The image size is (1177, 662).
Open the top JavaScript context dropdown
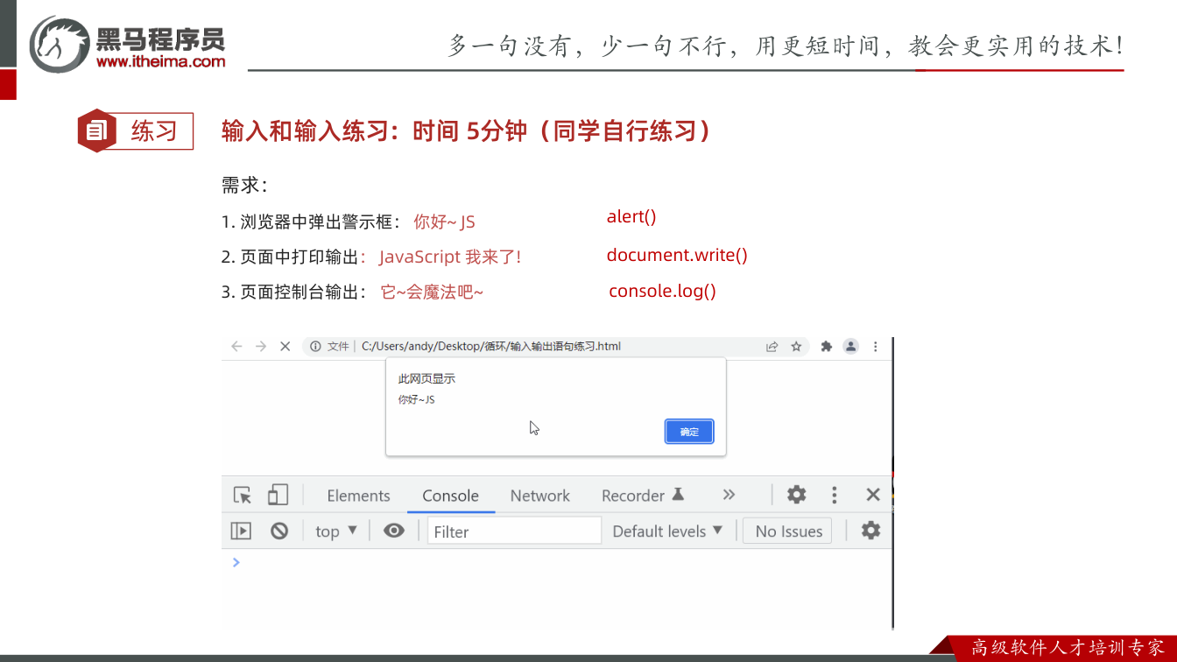[x=336, y=531]
